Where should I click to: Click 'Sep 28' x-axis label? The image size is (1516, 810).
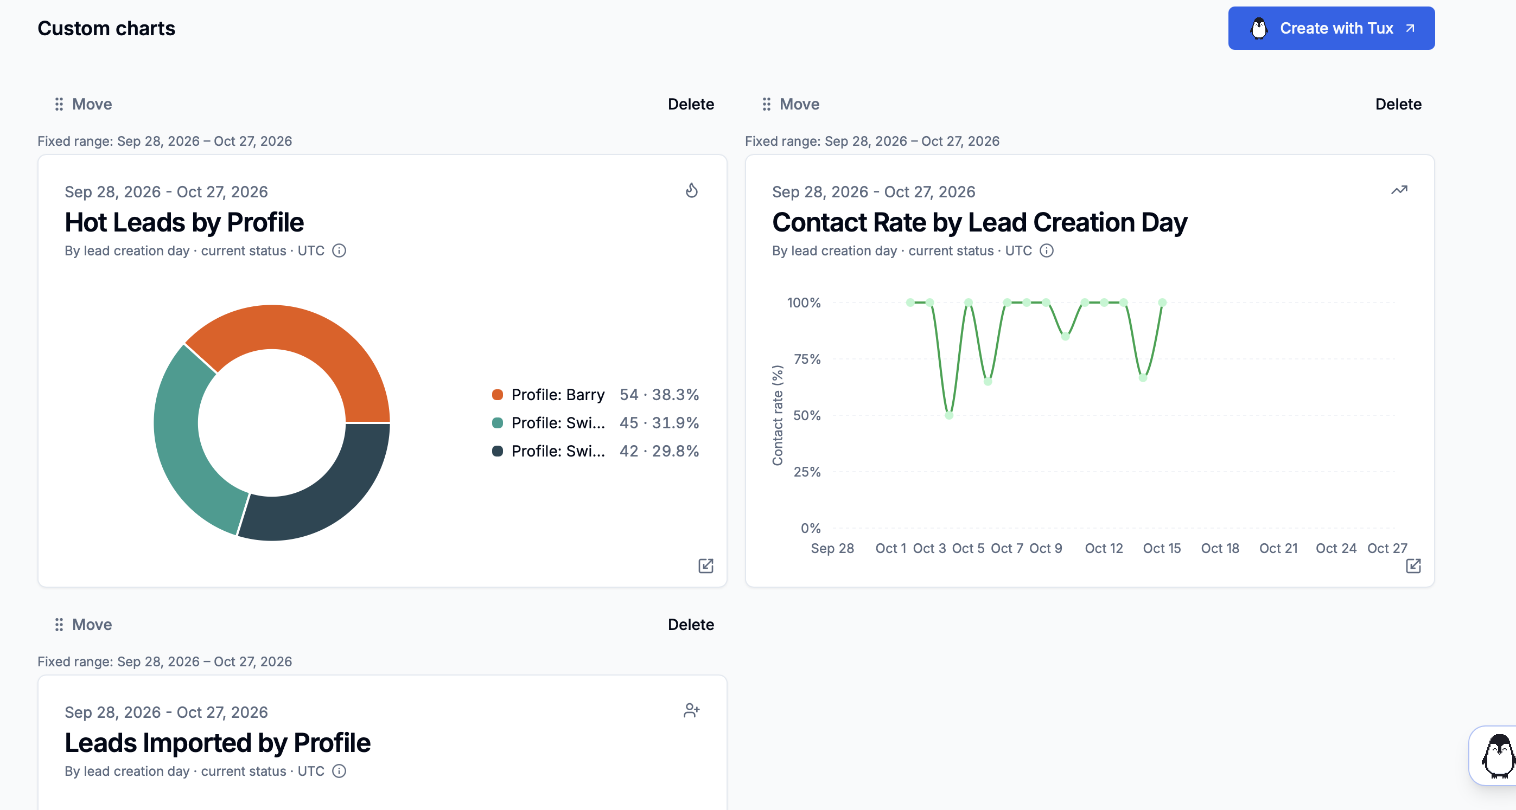(x=832, y=548)
